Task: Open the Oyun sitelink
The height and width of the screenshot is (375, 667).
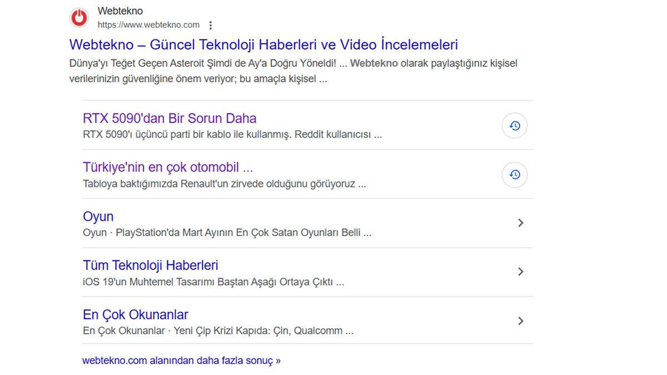Action: [x=98, y=217]
